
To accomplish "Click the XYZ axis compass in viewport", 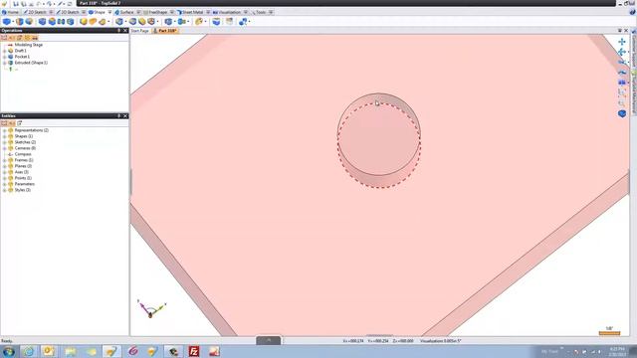I will 151,309.
